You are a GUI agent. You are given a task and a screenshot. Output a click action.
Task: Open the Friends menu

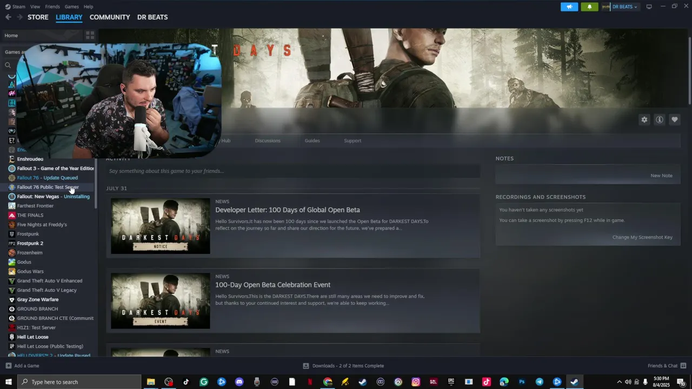point(52,6)
